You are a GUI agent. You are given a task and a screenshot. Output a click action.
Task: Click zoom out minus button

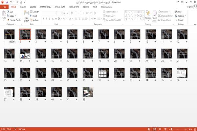pyautogui.click(x=169, y=129)
